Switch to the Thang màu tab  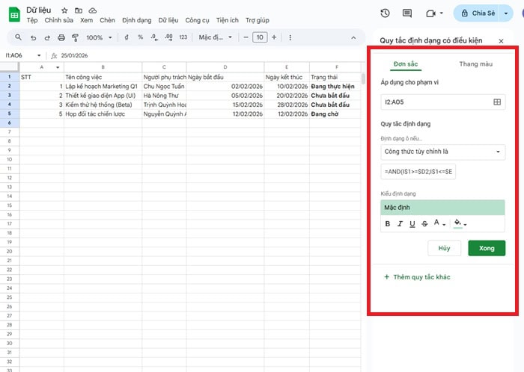[x=475, y=64]
